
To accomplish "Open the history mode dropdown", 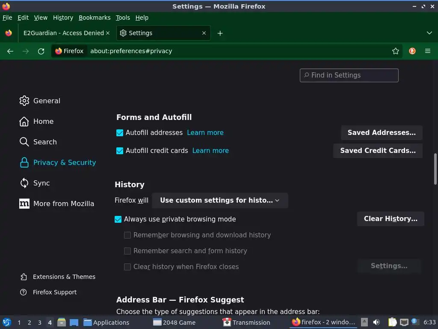I will (220, 200).
